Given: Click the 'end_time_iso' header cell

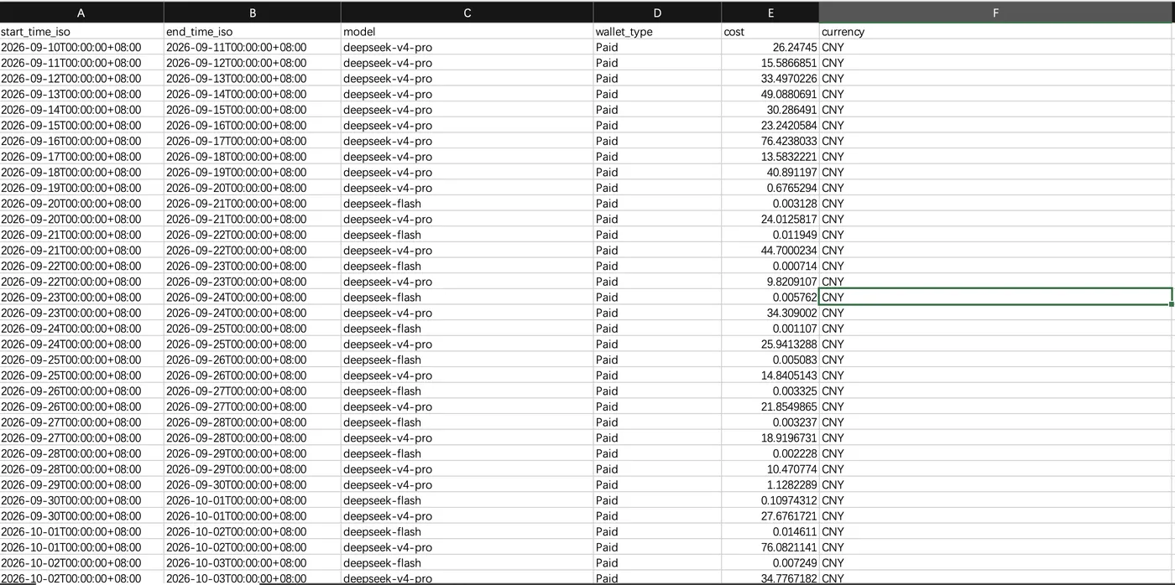Looking at the screenshot, I should (253, 32).
